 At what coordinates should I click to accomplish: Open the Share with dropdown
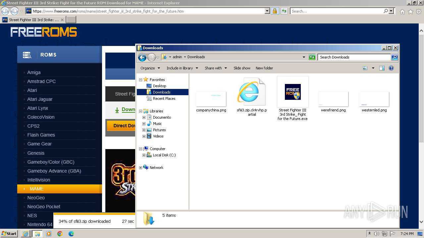click(216, 68)
